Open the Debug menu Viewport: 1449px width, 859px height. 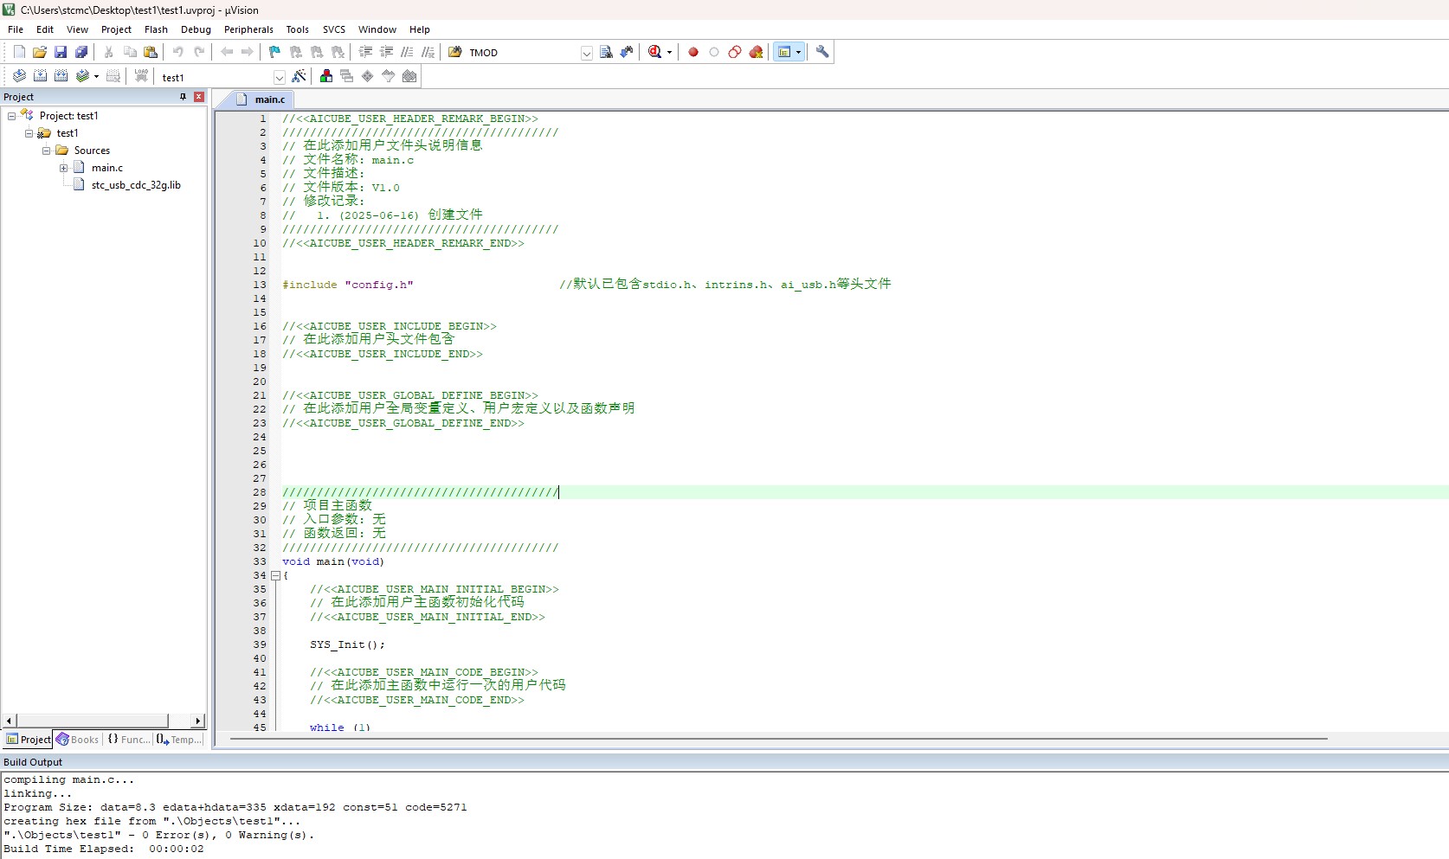[x=196, y=29]
